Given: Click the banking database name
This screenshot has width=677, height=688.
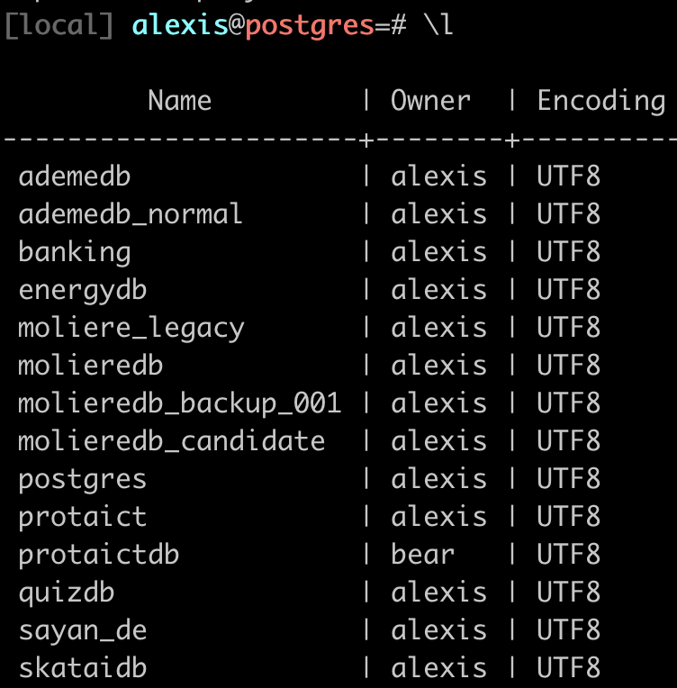Looking at the screenshot, I should click(x=75, y=252).
